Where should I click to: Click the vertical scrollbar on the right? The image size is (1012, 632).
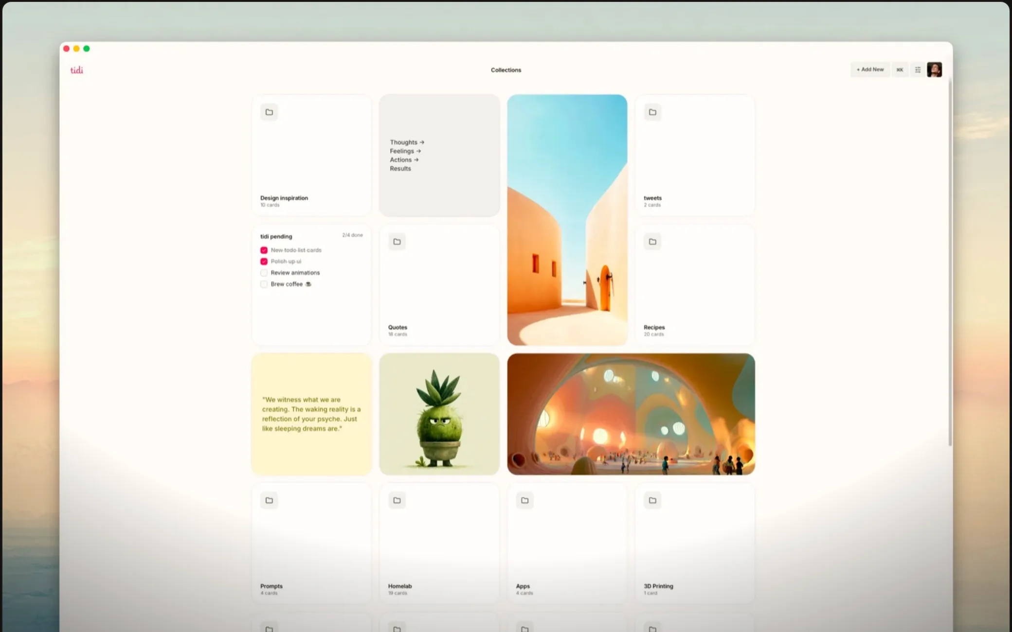(x=950, y=263)
